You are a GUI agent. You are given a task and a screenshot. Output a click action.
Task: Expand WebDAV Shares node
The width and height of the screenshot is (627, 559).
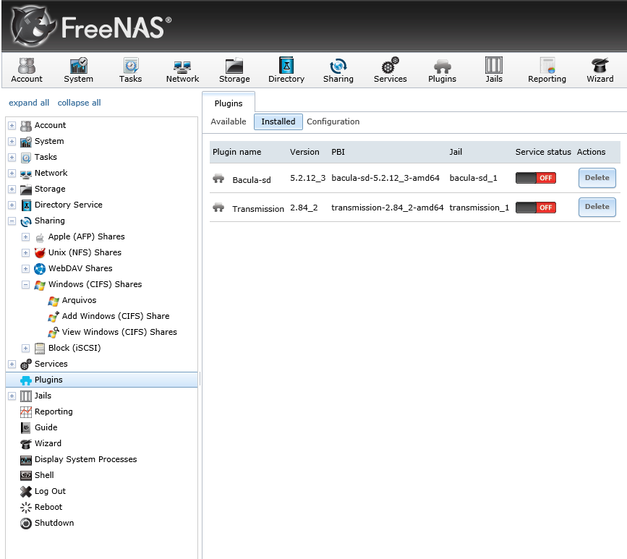point(25,269)
